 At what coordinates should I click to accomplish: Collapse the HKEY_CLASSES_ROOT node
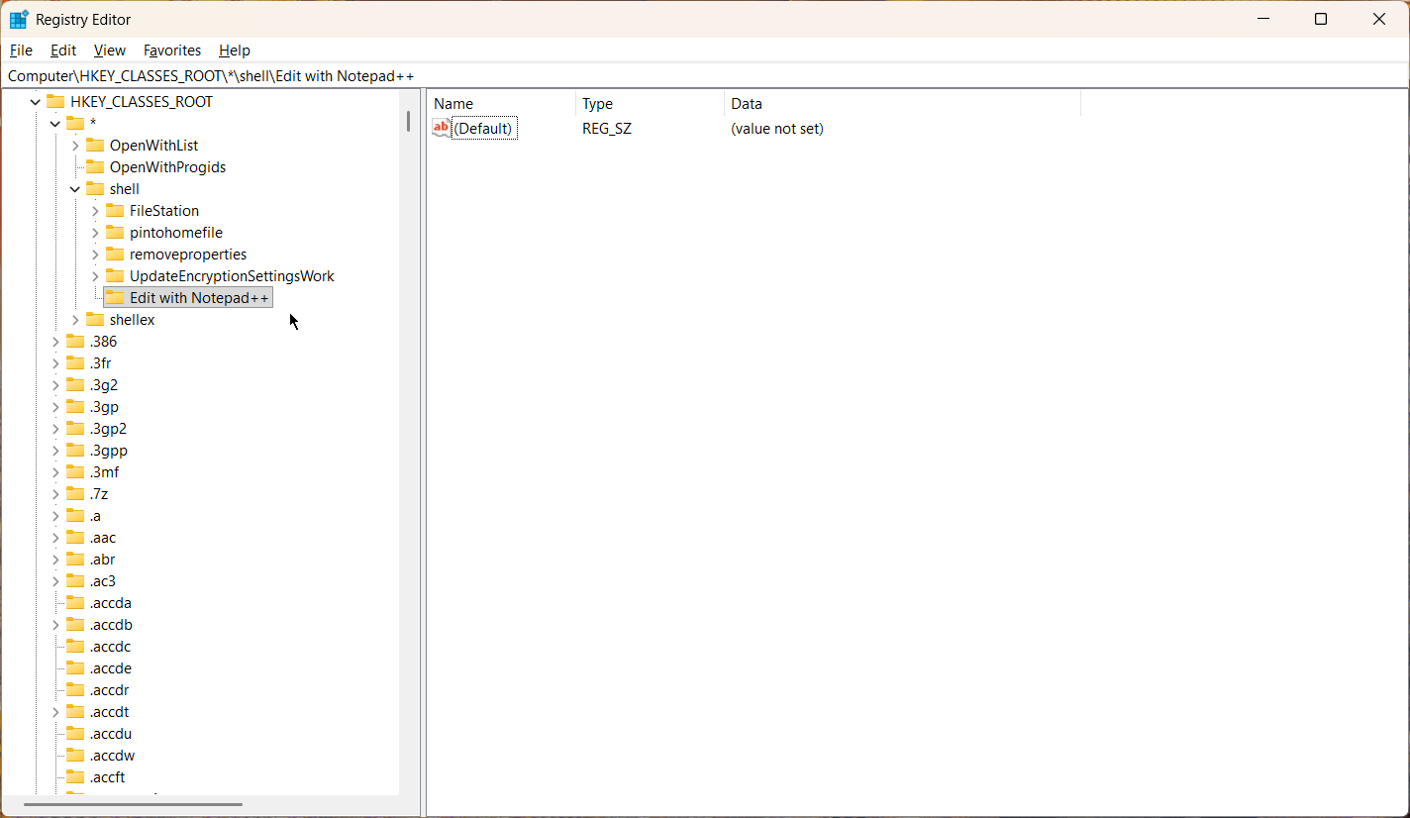pyautogui.click(x=36, y=102)
